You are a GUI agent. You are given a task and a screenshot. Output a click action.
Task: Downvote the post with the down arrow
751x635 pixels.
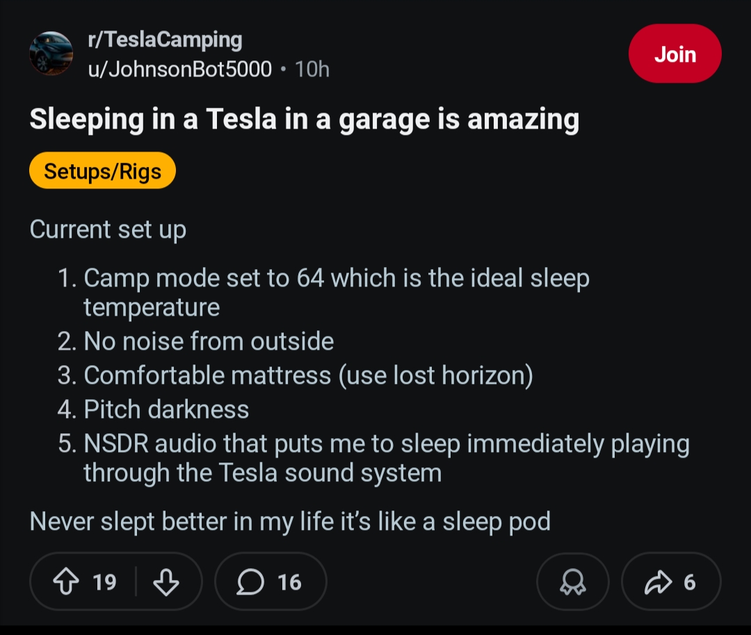165,582
